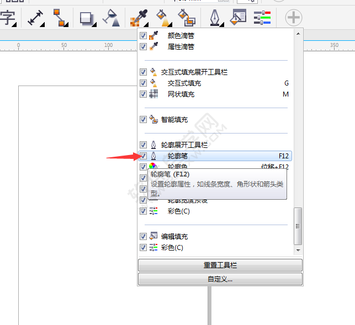Toggle the 彩色(C) checkbox directly below 编辑填充

pyautogui.click(x=143, y=247)
